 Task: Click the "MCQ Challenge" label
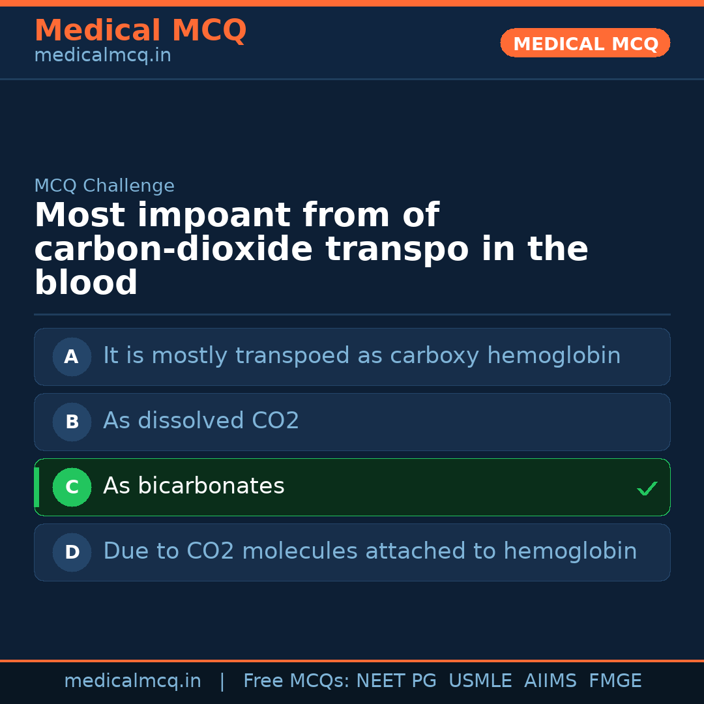point(104,186)
